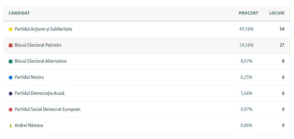
Task: Click the 27 seats value
Action: coord(282,45)
